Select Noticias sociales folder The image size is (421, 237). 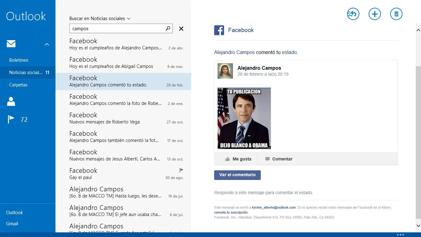[x=28, y=73]
